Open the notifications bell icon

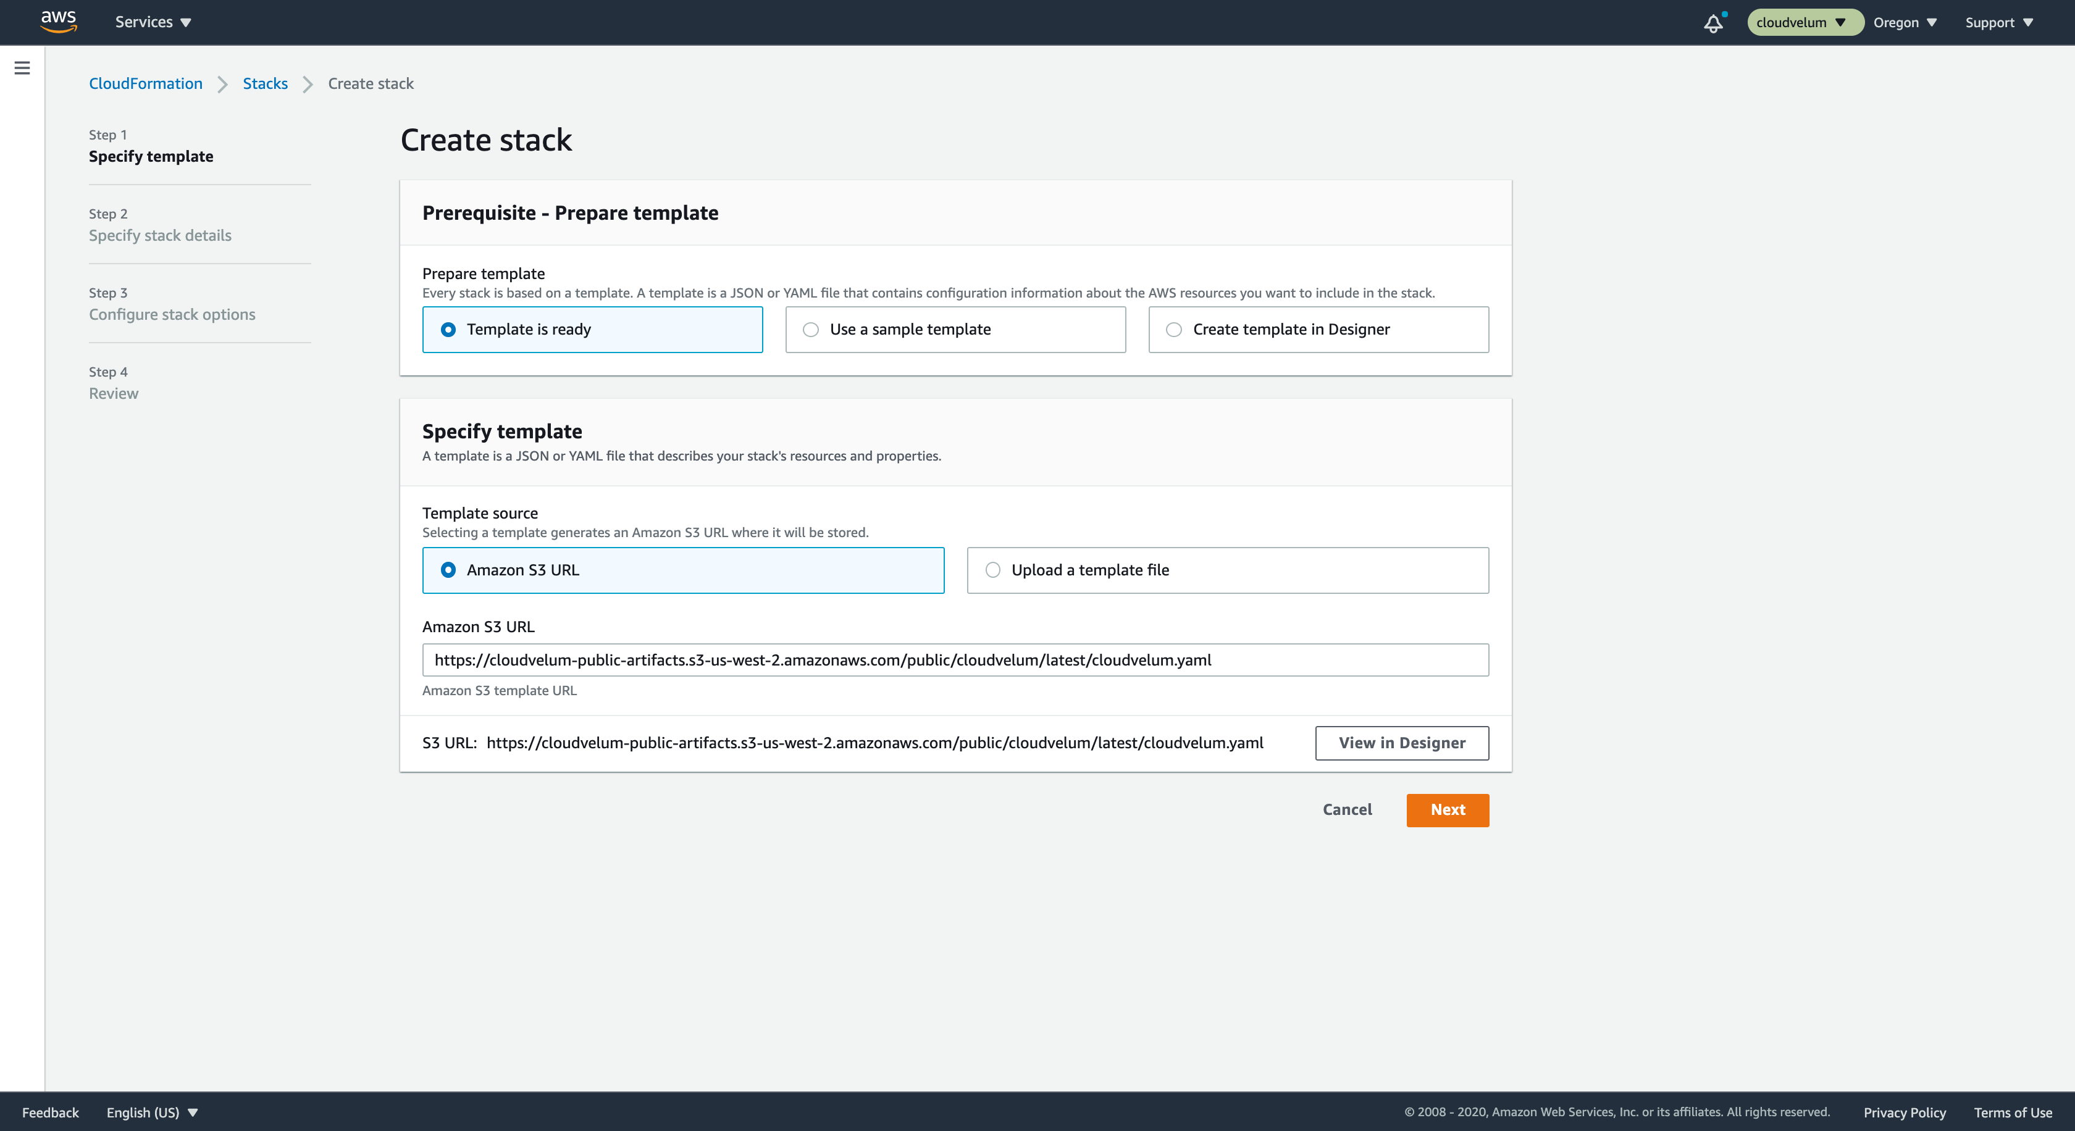(1714, 23)
